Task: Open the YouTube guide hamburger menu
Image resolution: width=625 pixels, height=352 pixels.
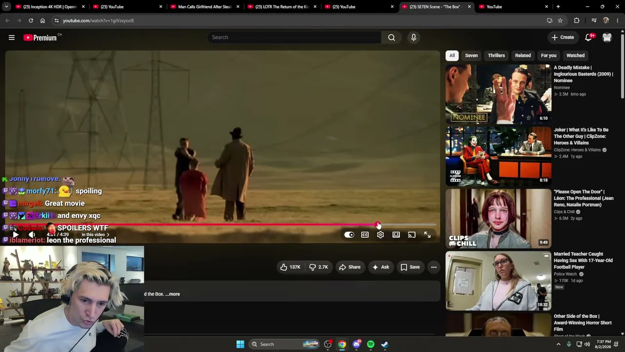Action: tap(12, 37)
